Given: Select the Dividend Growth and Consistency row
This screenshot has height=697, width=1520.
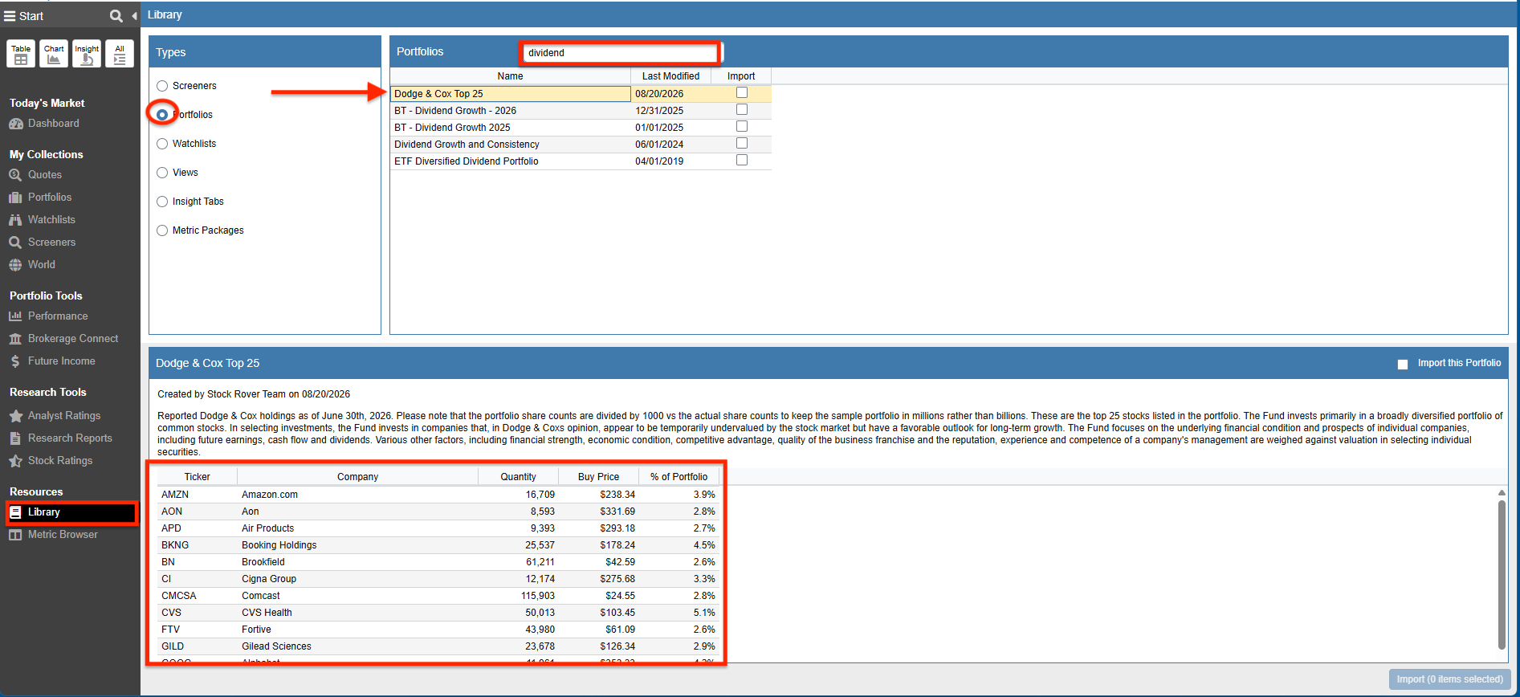Looking at the screenshot, I should click(x=581, y=145).
